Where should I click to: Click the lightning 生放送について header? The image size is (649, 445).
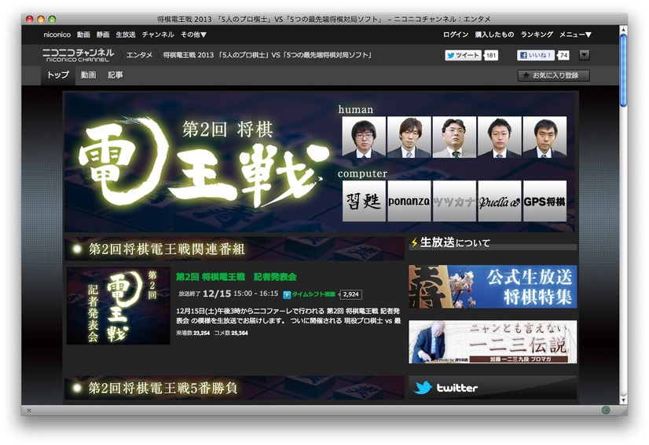[x=493, y=243]
